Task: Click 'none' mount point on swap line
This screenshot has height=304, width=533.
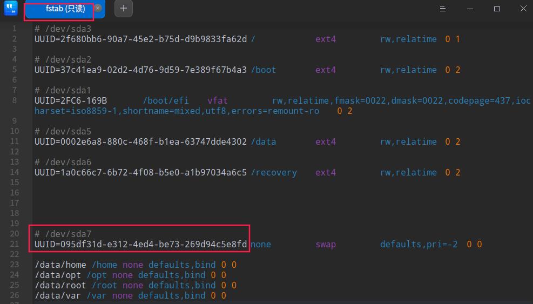Action: (261, 244)
